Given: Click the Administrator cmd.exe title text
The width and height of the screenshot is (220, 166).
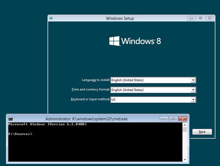Looking at the screenshot, I should (x=87, y=119).
